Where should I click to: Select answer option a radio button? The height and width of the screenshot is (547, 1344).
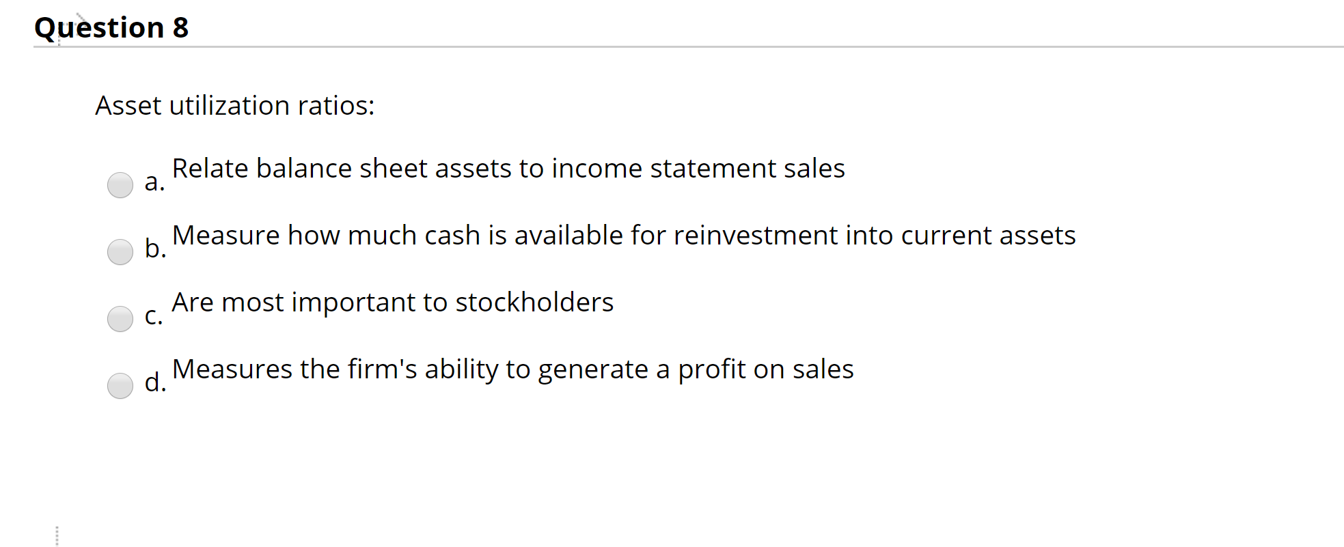(x=120, y=184)
